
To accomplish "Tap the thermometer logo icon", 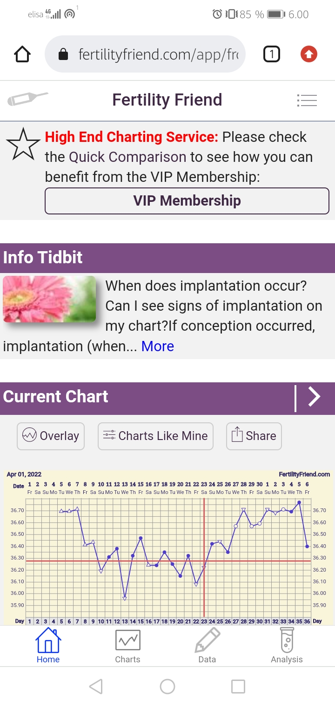I will click(x=28, y=99).
